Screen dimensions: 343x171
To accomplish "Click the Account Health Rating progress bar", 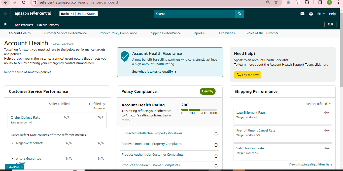I will coord(199,110).
